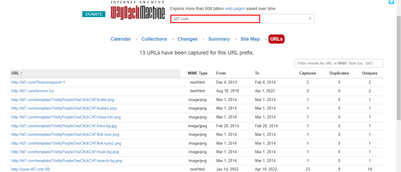The height and width of the screenshot is (172, 401).
Task: Open the 'web pages' link
Action: click(x=235, y=9)
